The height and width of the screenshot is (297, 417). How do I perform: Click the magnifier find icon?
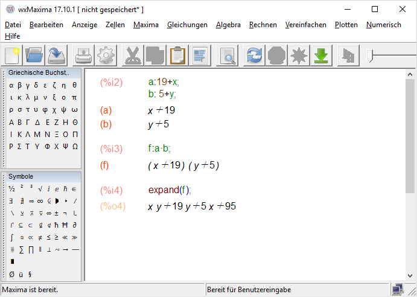[x=228, y=56]
